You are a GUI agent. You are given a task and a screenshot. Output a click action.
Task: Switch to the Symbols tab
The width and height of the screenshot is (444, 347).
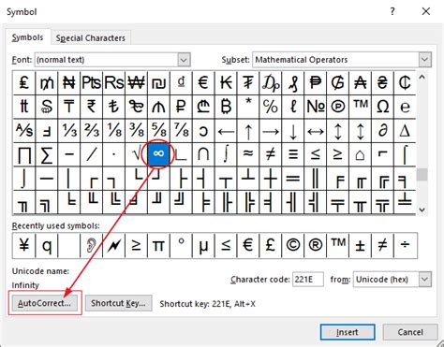pyautogui.click(x=27, y=37)
